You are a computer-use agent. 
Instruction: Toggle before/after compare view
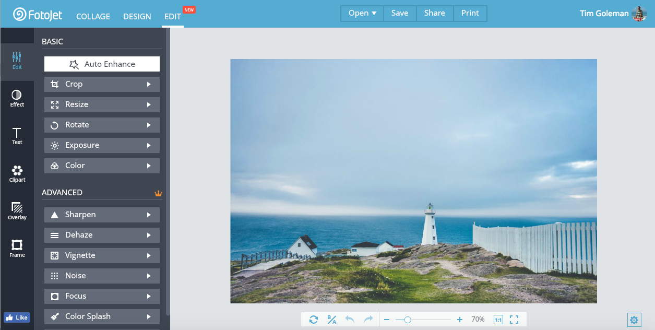coord(332,320)
